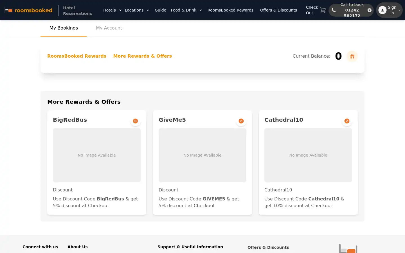The height and width of the screenshot is (253, 405).
Task: Click the GiveMe5 placeholder image
Action: click(x=202, y=155)
